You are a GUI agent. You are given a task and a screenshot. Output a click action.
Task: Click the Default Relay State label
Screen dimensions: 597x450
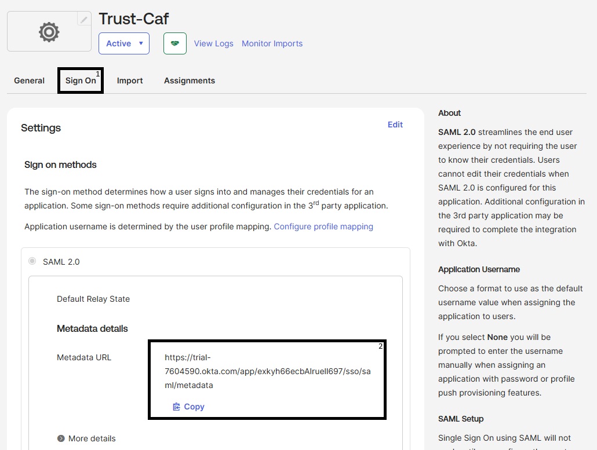tap(93, 299)
